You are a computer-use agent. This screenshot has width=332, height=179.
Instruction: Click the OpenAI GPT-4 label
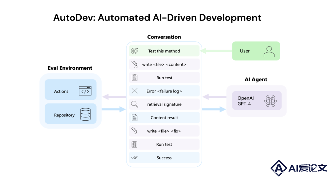click(246, 101)
